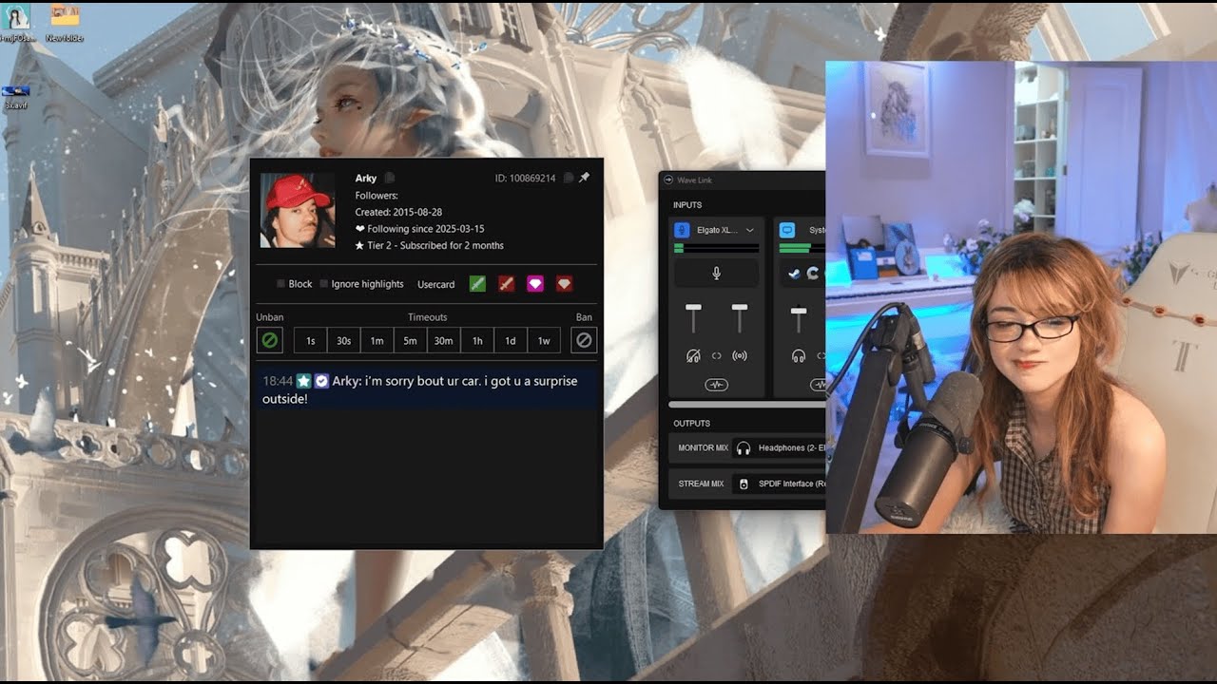Click the magenta diamond VIP icon

click(535, 283)
